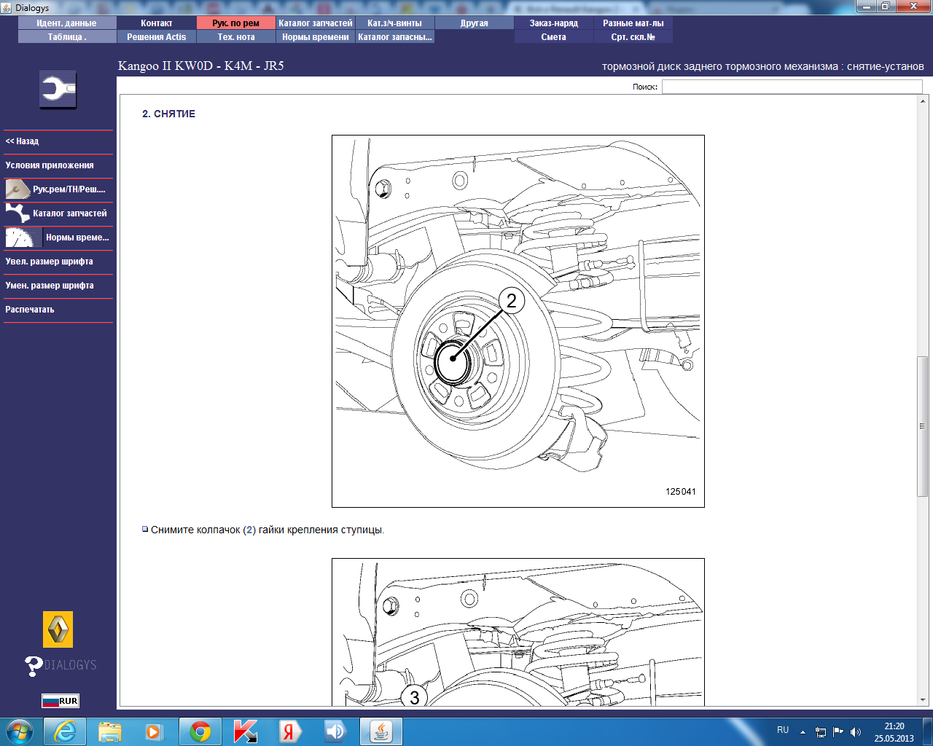Viewport: 933px width, 746px height.
Task: Click the Action Center flag tray icon
Action: [x=838, y=731]
